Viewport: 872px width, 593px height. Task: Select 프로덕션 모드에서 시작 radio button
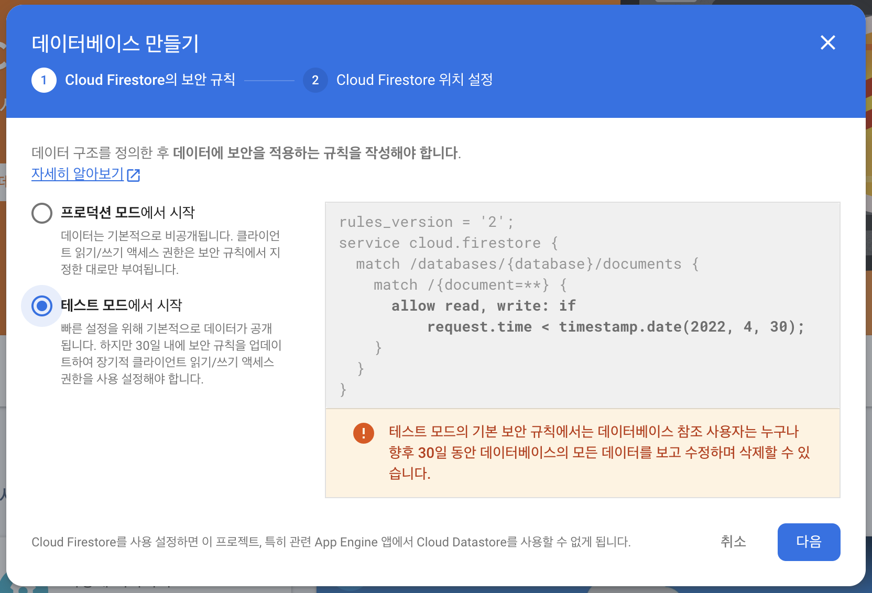pyautogui.click(x=42, y=213)
